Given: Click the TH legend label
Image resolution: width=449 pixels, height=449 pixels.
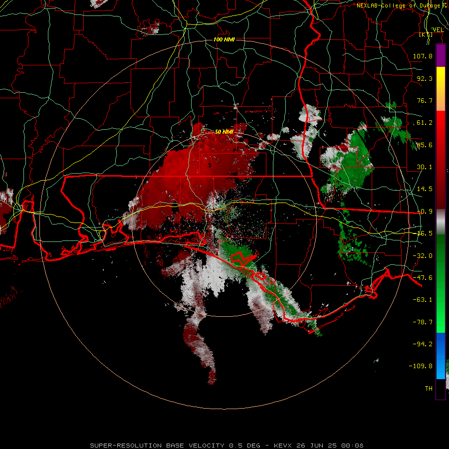Looking at the screenshot, I should 429,389.
